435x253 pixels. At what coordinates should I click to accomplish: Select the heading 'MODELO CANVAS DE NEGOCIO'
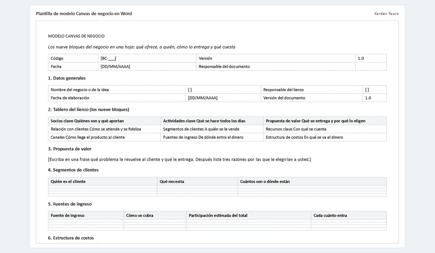coord(76,36)
